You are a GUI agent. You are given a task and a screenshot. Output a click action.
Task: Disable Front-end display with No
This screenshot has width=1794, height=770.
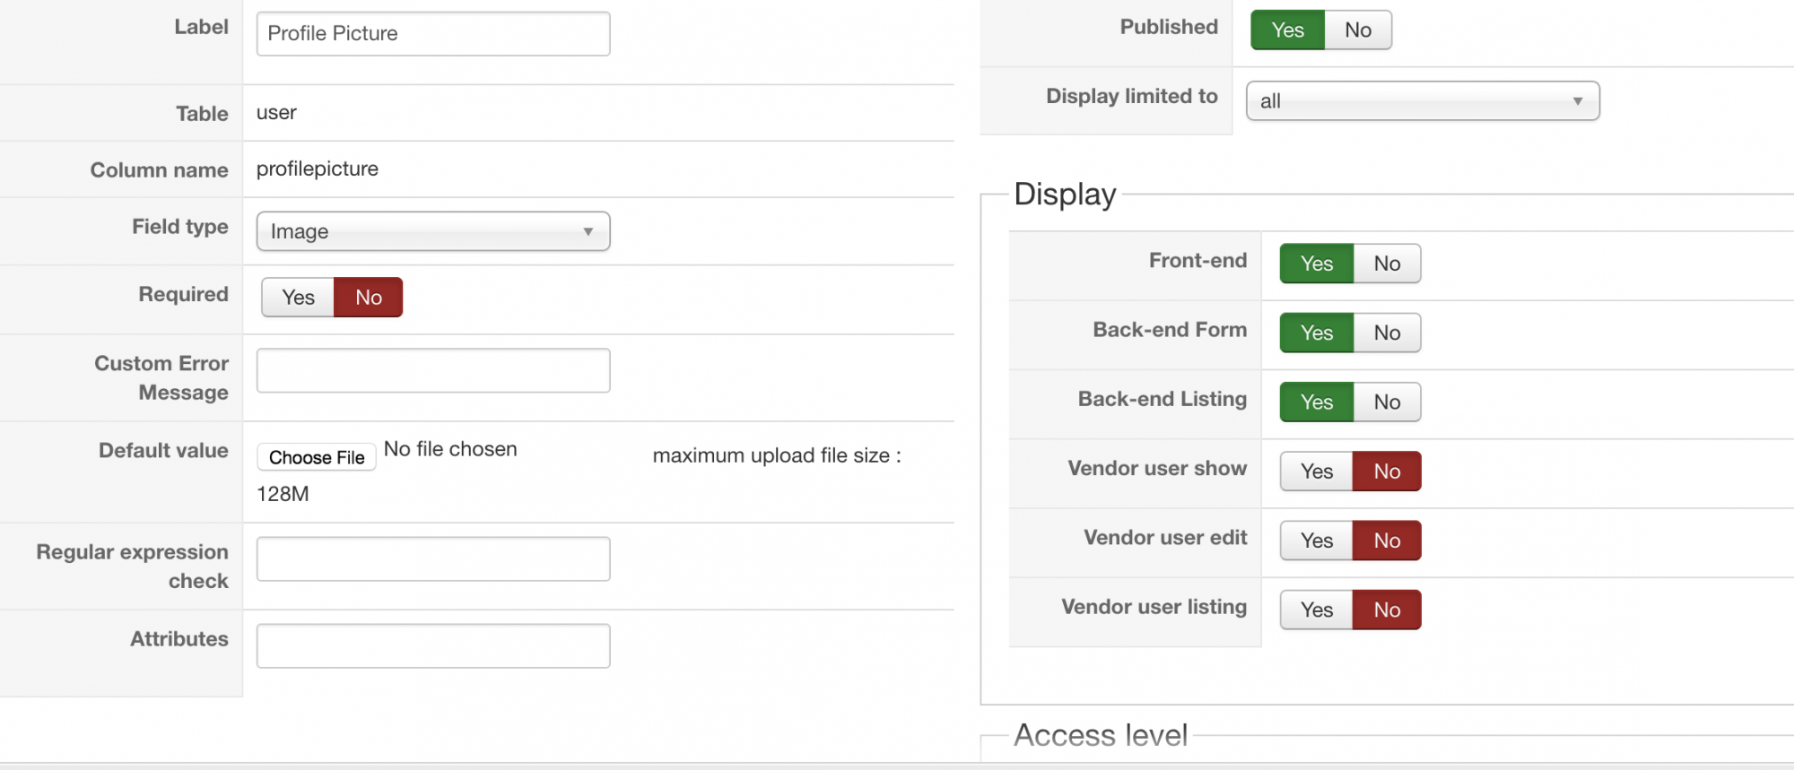click(1386, 264)
